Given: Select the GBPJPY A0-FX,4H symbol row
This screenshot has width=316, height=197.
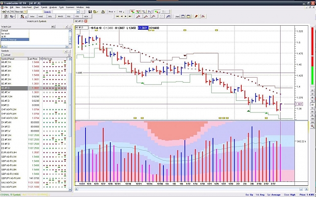Looking at the screenshot, I should click(x=34, y=178).
